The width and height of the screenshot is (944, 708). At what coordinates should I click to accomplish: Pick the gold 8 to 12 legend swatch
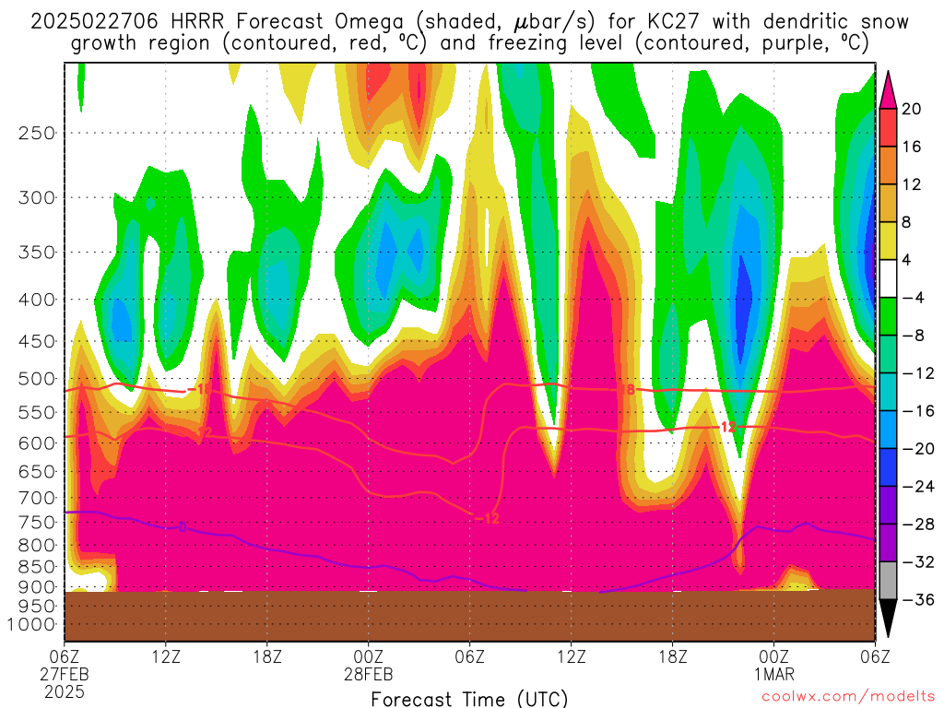(888, 204)
